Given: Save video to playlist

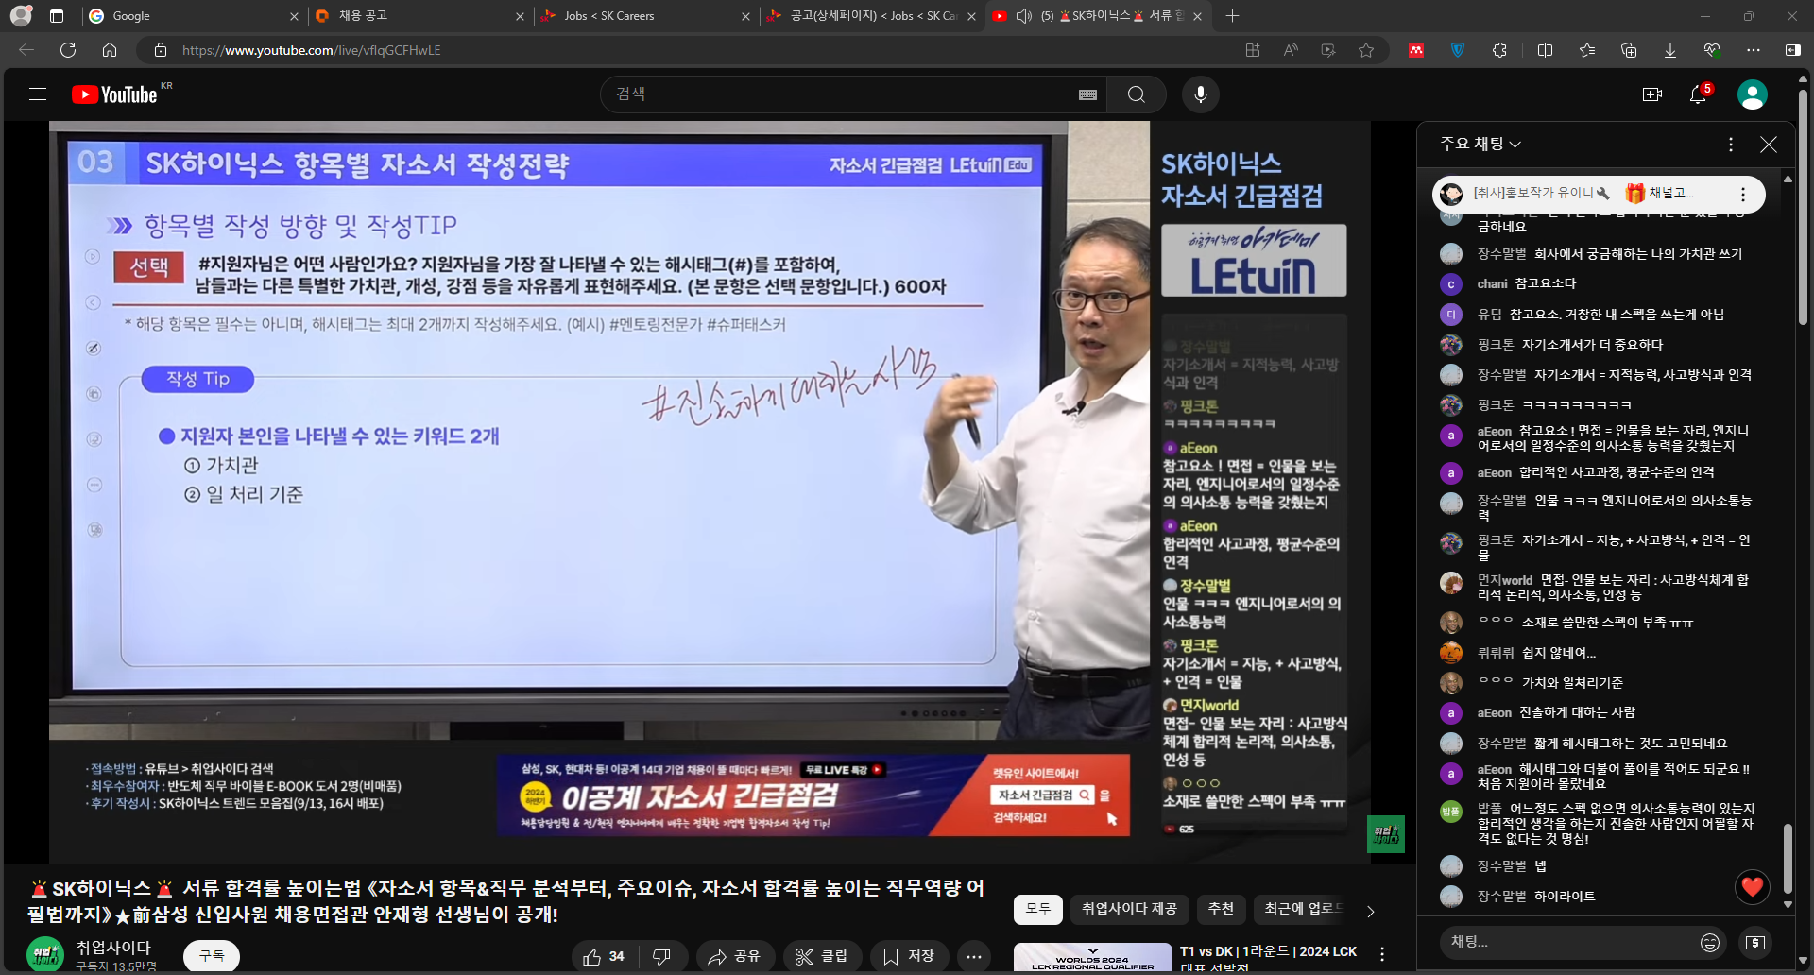Looking at the screenshot, I should pyautogui.click(x=909, y=957).
